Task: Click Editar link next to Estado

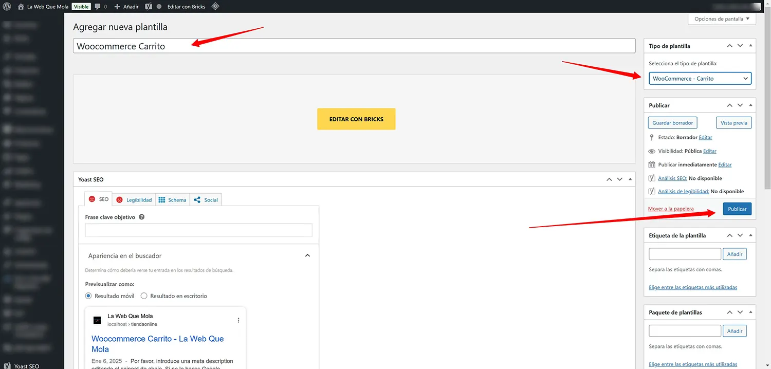Action: click(x=706, y=137)
